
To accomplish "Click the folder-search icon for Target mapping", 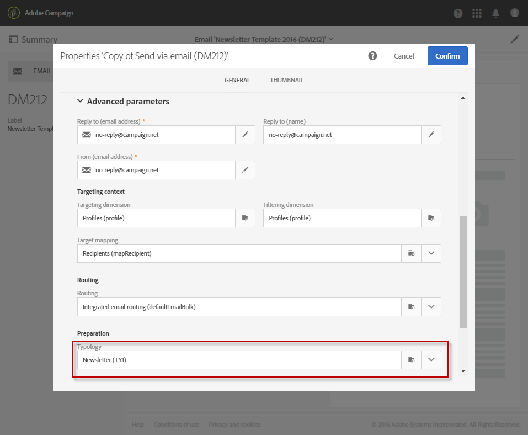I will pos(411,253).
